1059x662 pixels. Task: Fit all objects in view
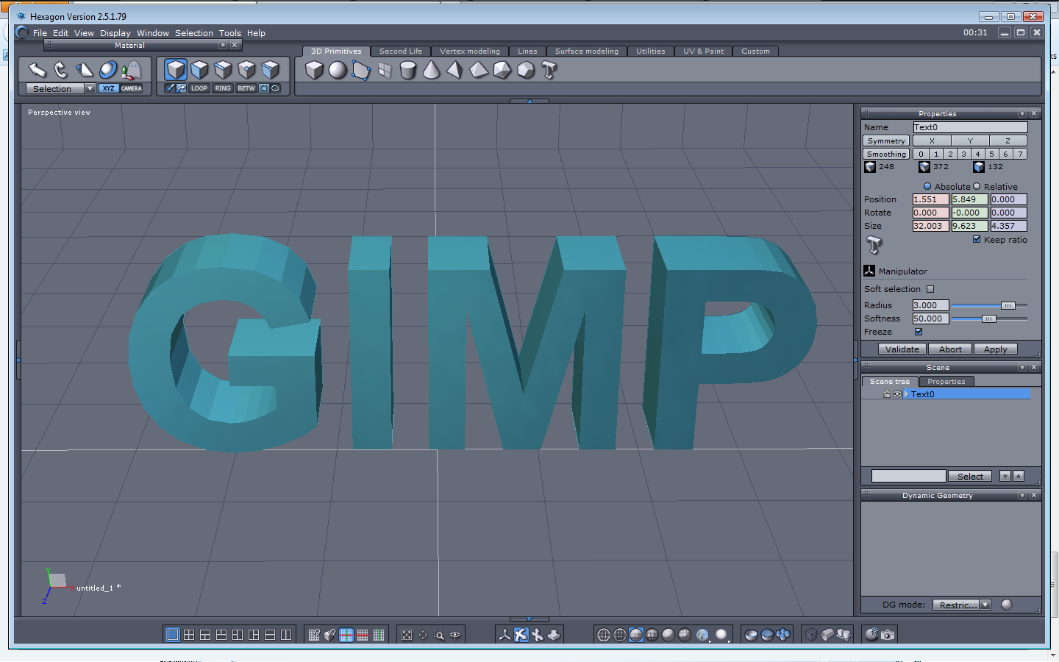tap(407, 635)
